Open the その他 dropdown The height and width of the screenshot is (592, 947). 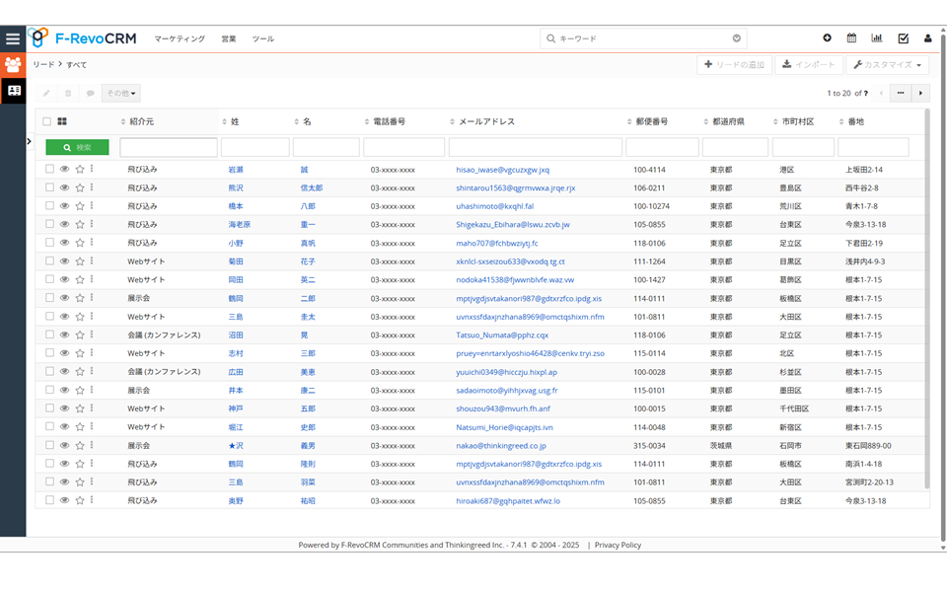click(120, 93)
